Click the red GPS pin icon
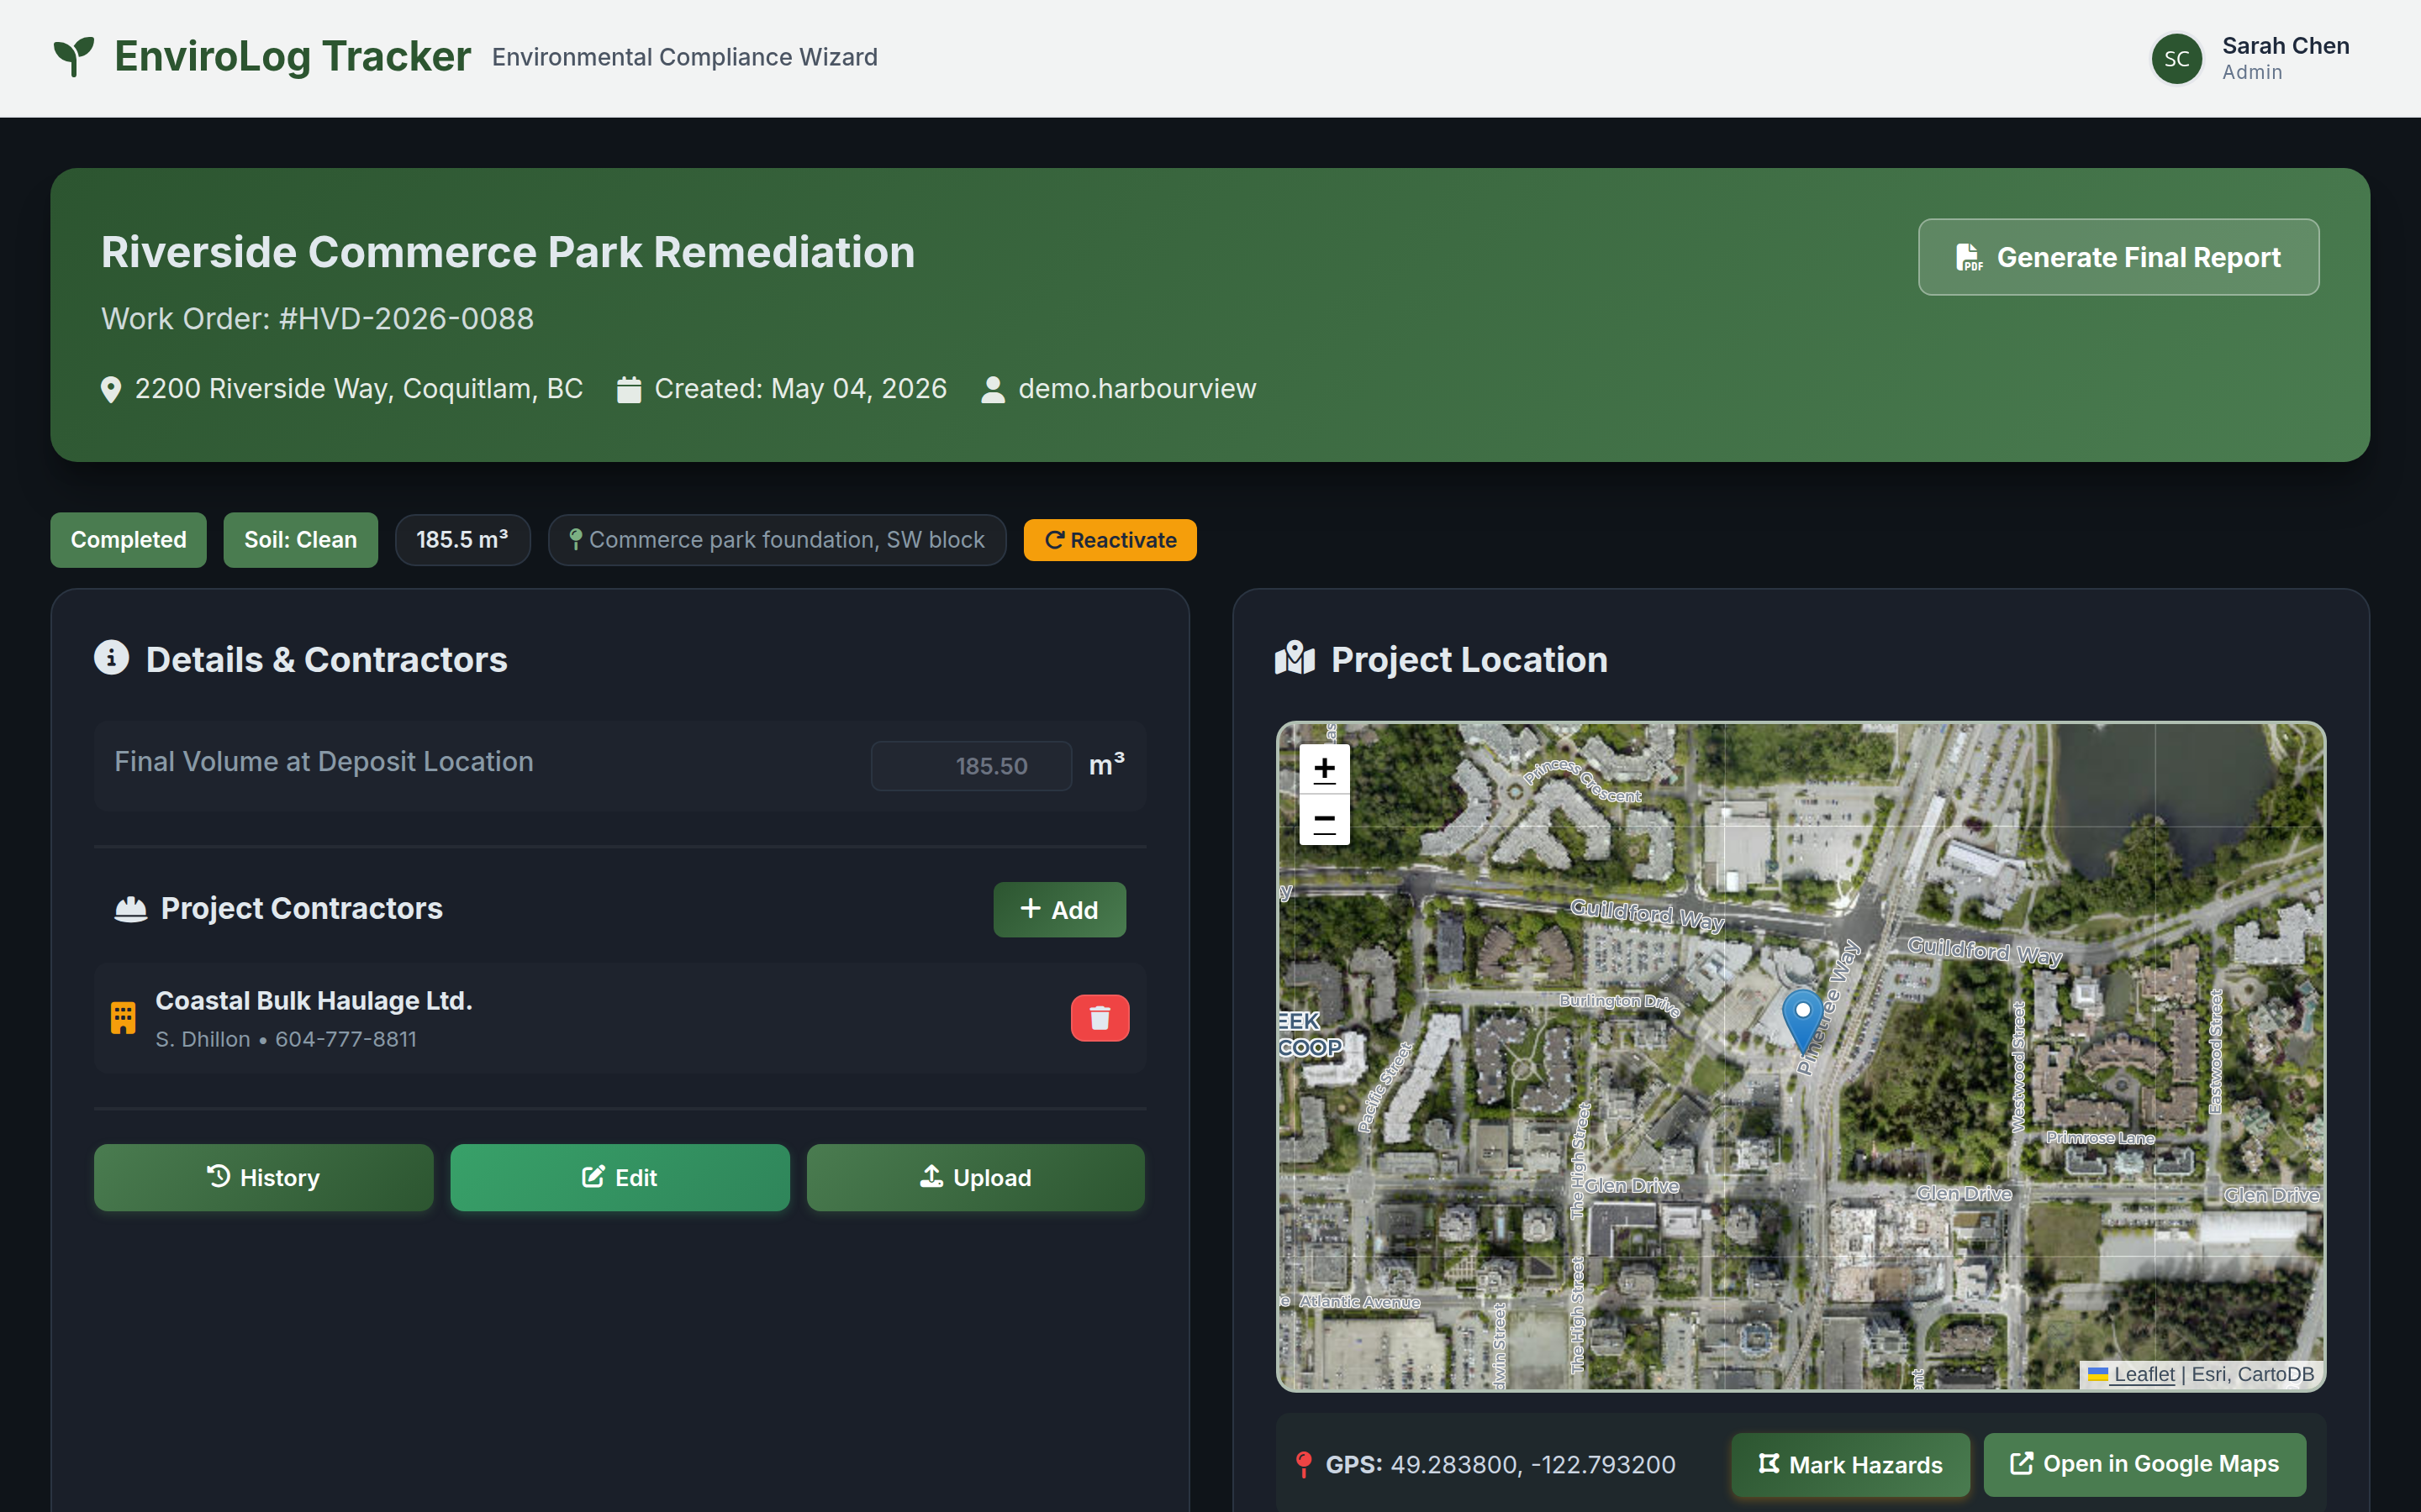The height and width of the screenshot is (1512, 2421). pyautogui.click(x=1302, y=1465)
